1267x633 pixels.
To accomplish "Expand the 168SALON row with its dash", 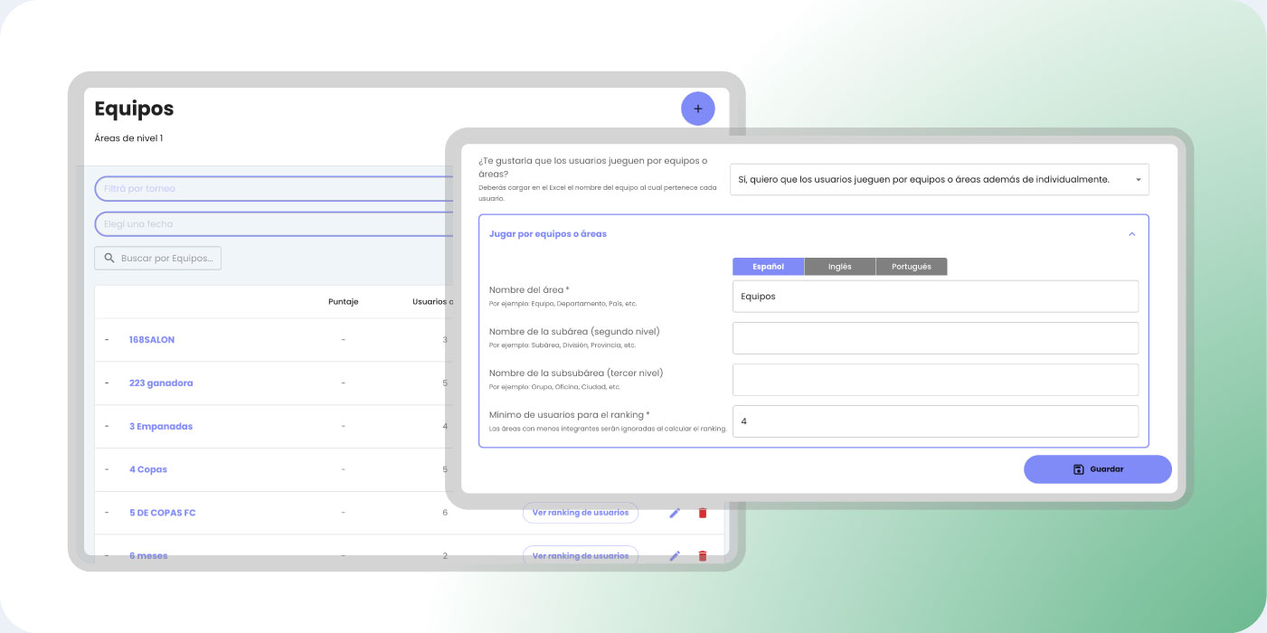I will [x=107, y=340].
